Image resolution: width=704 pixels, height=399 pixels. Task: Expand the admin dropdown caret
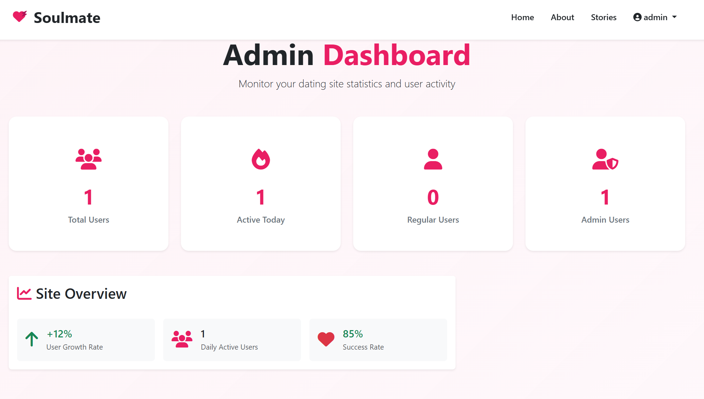(x=674, y=17)
